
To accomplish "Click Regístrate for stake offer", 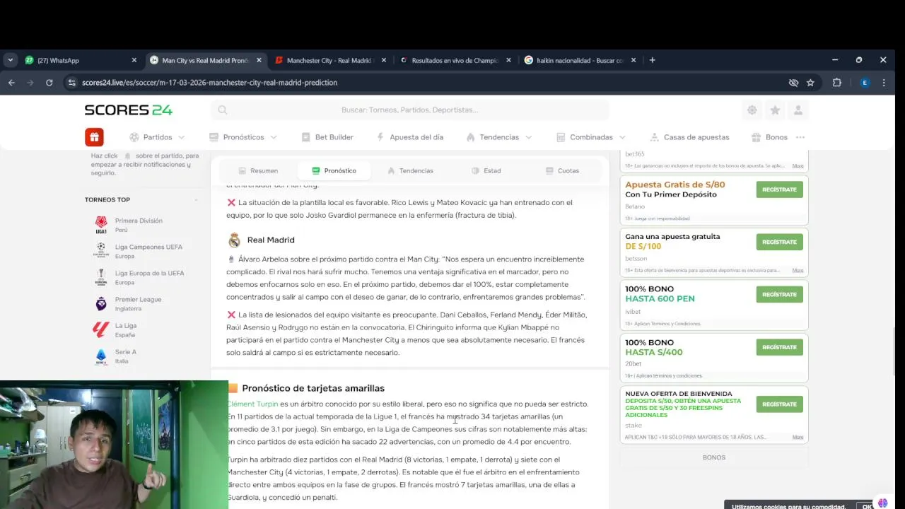I will pos(779,404).
